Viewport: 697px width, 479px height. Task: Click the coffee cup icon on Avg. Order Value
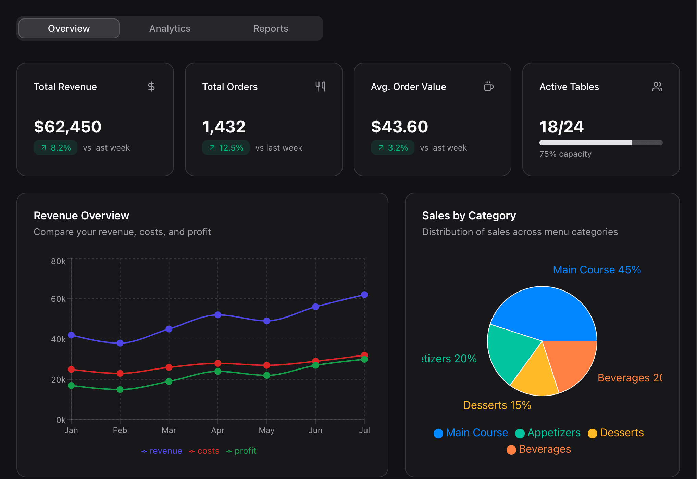point(489,87)
